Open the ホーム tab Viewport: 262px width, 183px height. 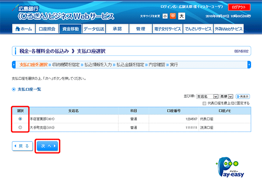pos(24,29)
